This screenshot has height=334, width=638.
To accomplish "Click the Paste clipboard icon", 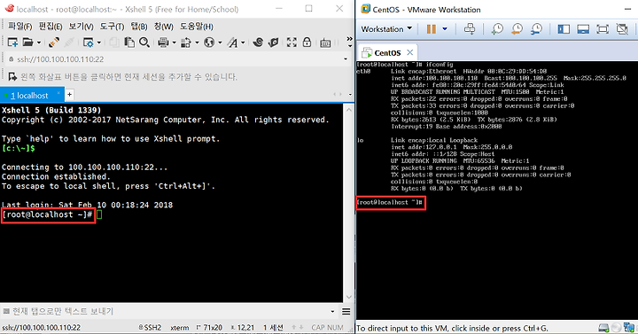I will pos(129,43).
